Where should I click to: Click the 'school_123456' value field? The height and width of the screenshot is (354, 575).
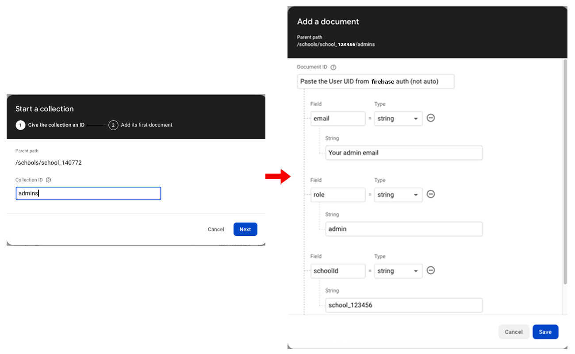pyautogui.click(x=403, y=305)
